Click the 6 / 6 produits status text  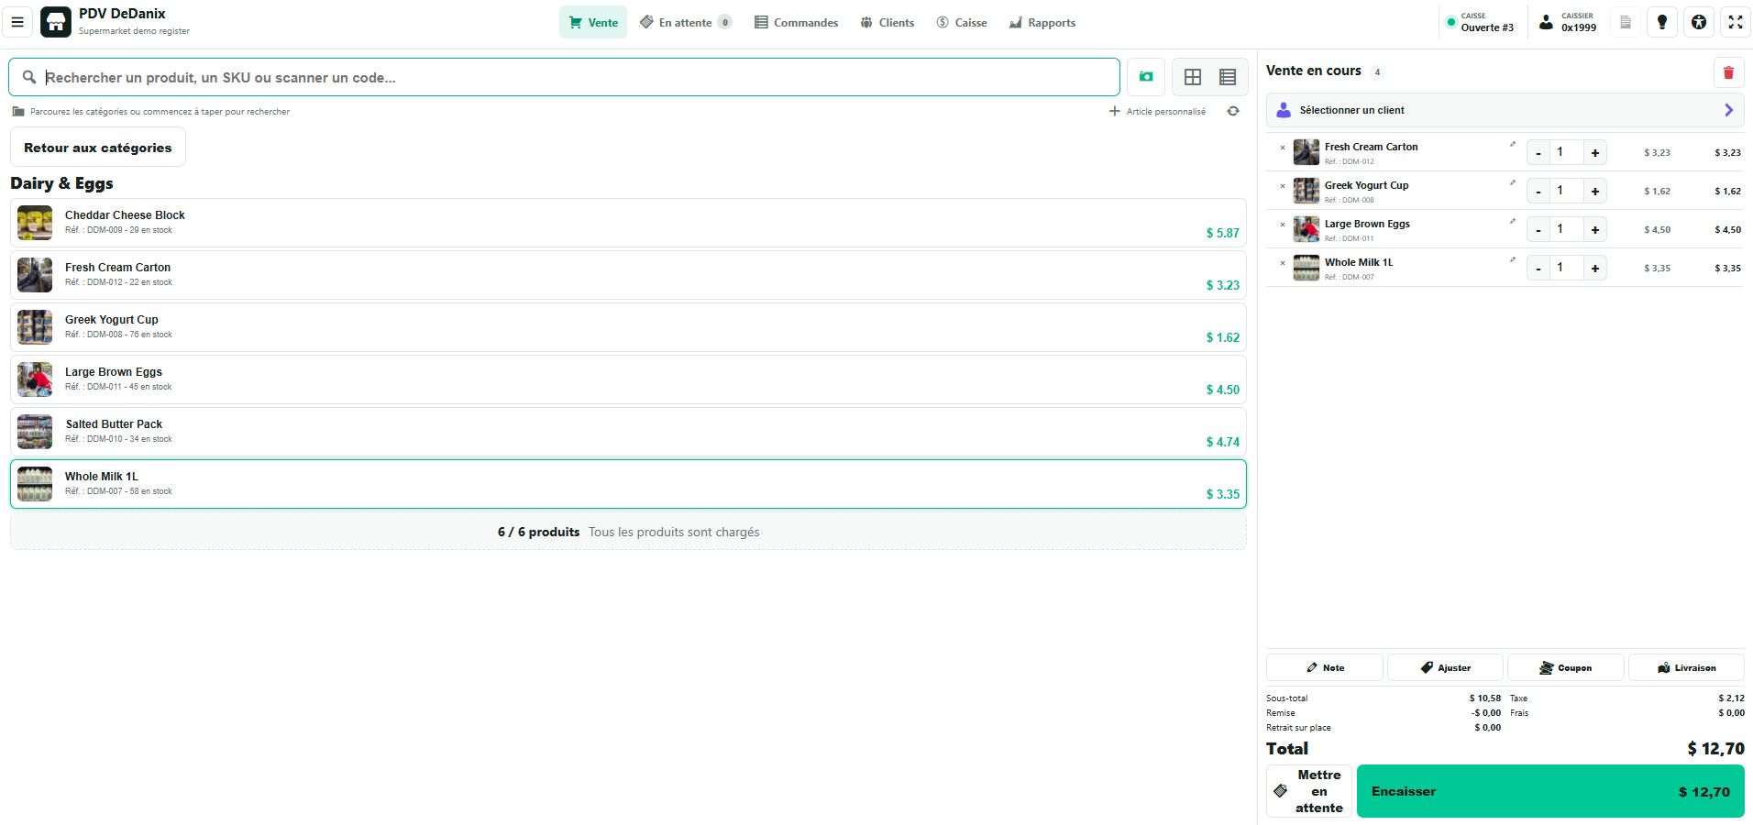point(538,532)
